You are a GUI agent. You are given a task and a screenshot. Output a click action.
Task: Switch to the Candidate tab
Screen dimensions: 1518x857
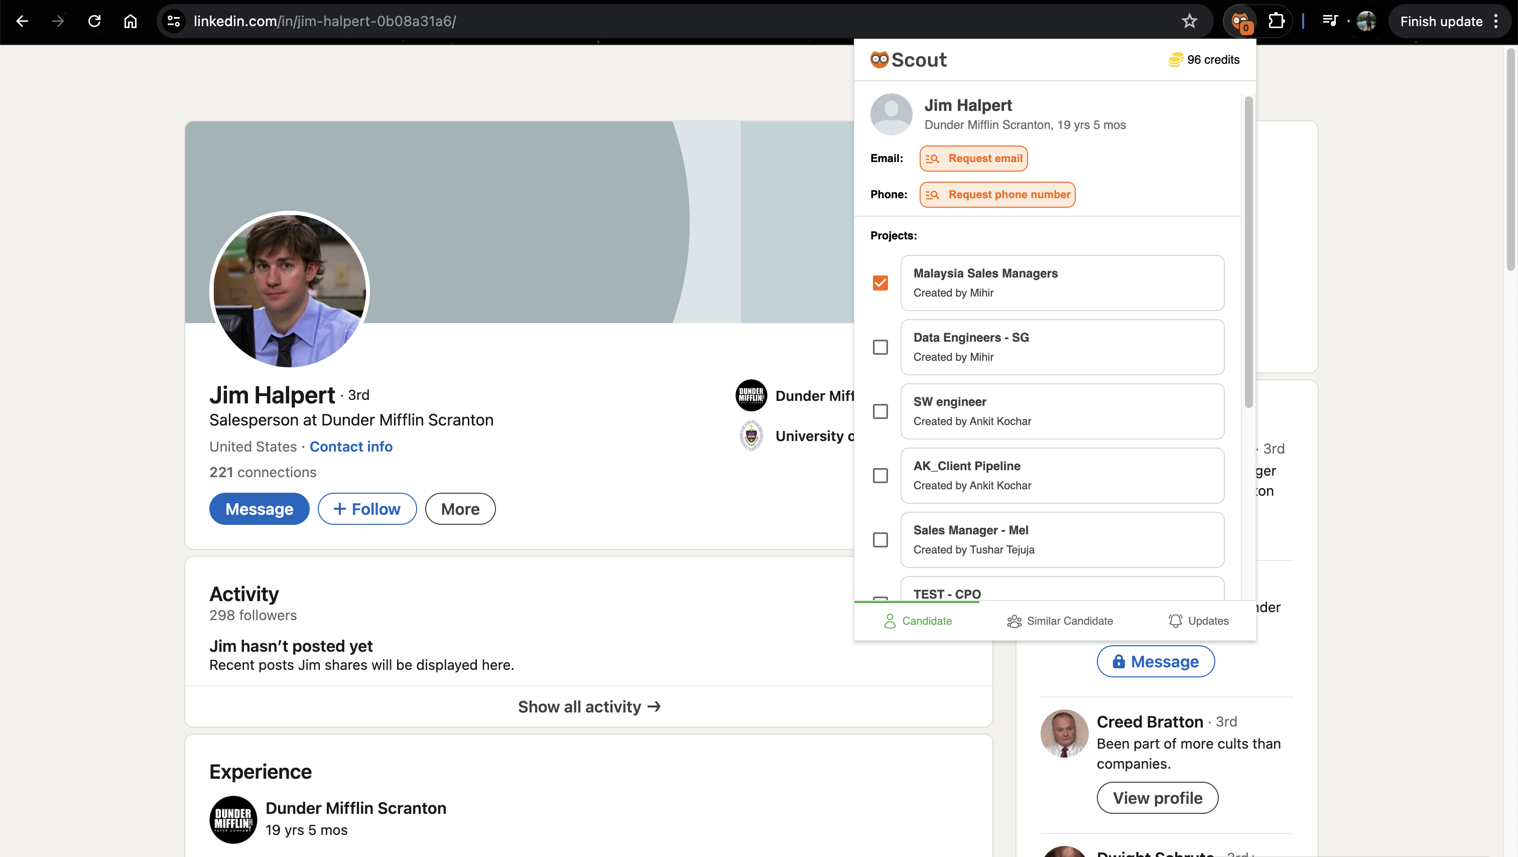(x=918, y=621)
